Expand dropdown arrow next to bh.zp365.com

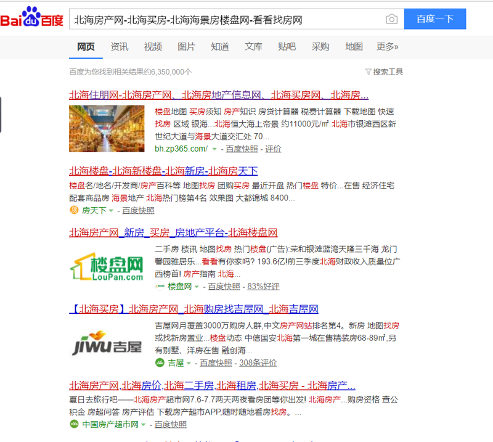tap(214, 149)
